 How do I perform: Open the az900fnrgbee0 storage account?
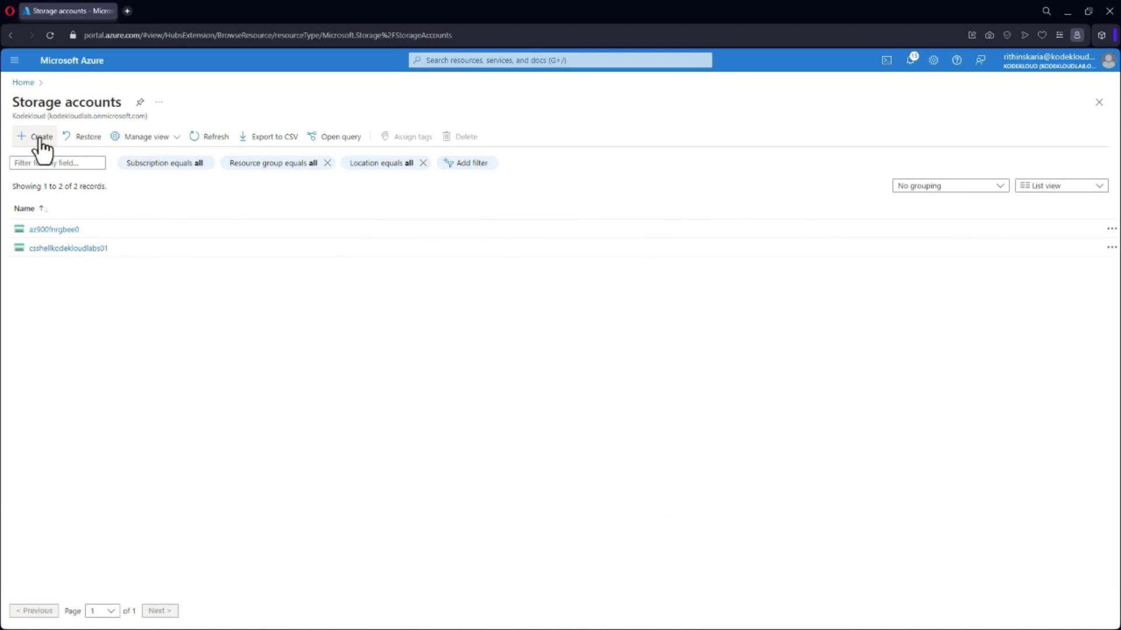point(54,229)
